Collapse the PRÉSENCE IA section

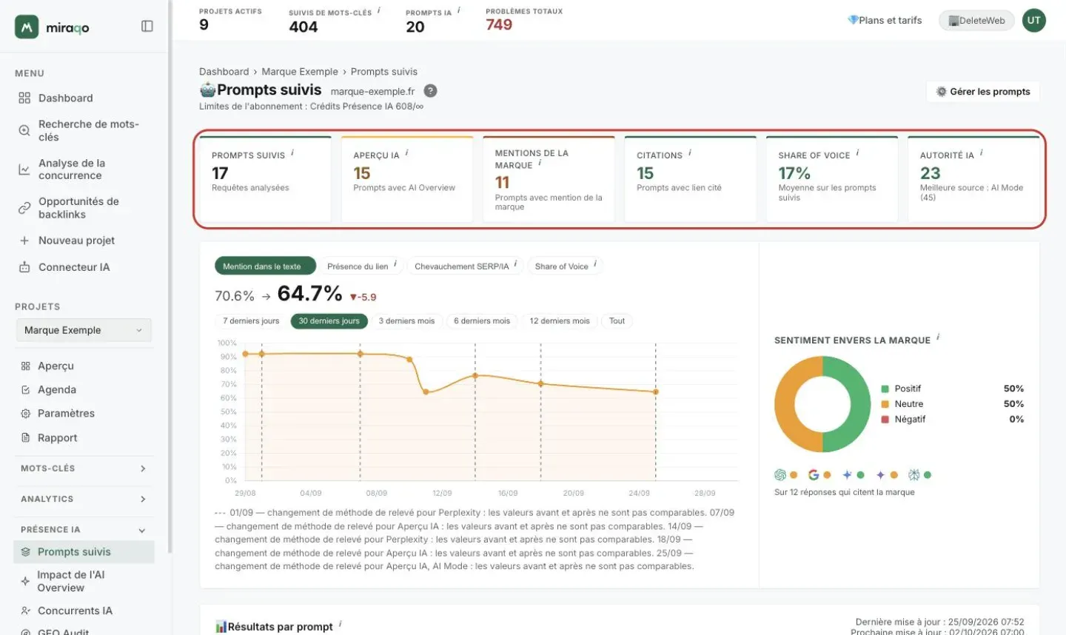tap(84, 530)
